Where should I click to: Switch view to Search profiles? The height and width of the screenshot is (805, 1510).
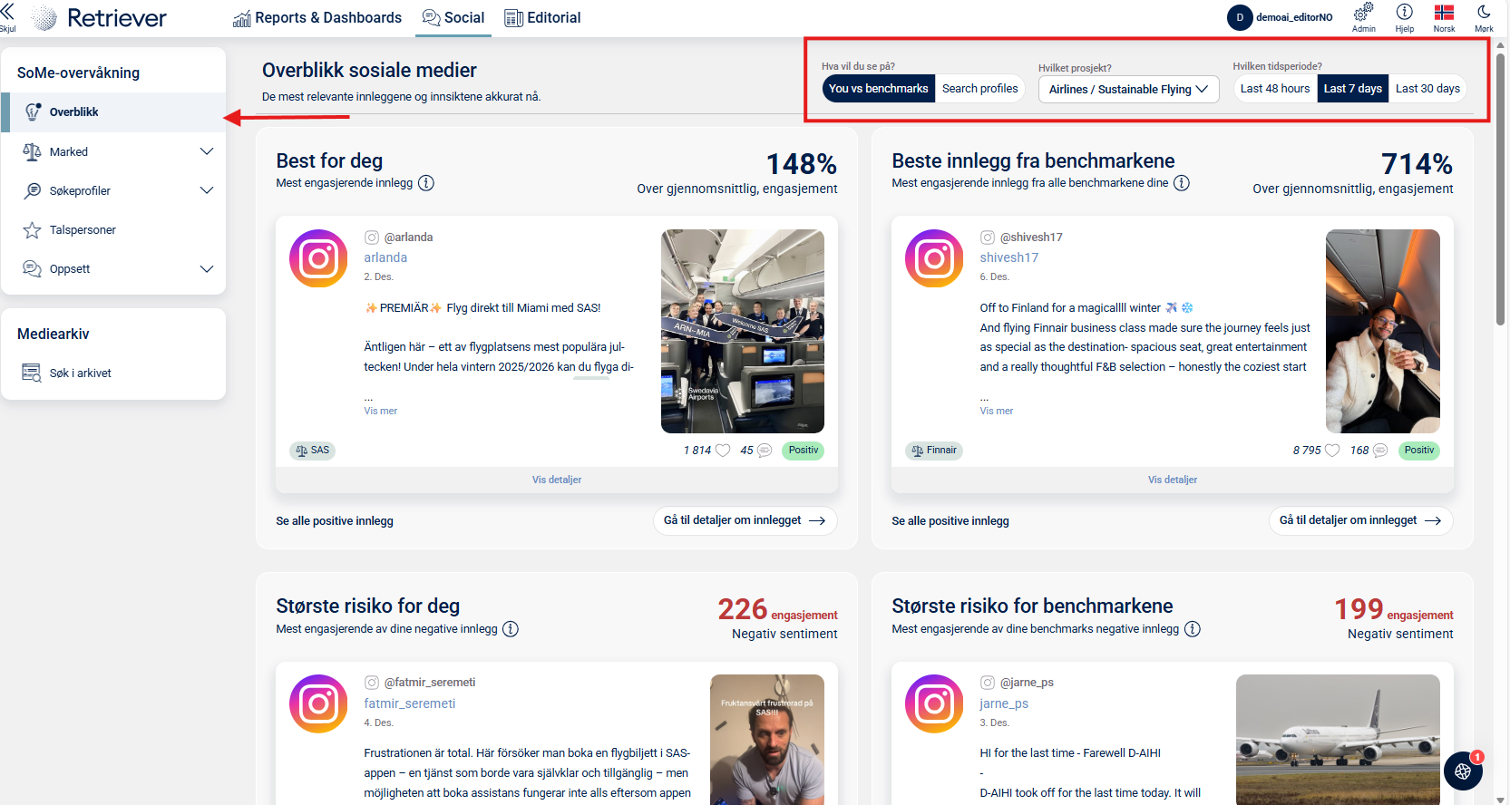pos(979,89)
